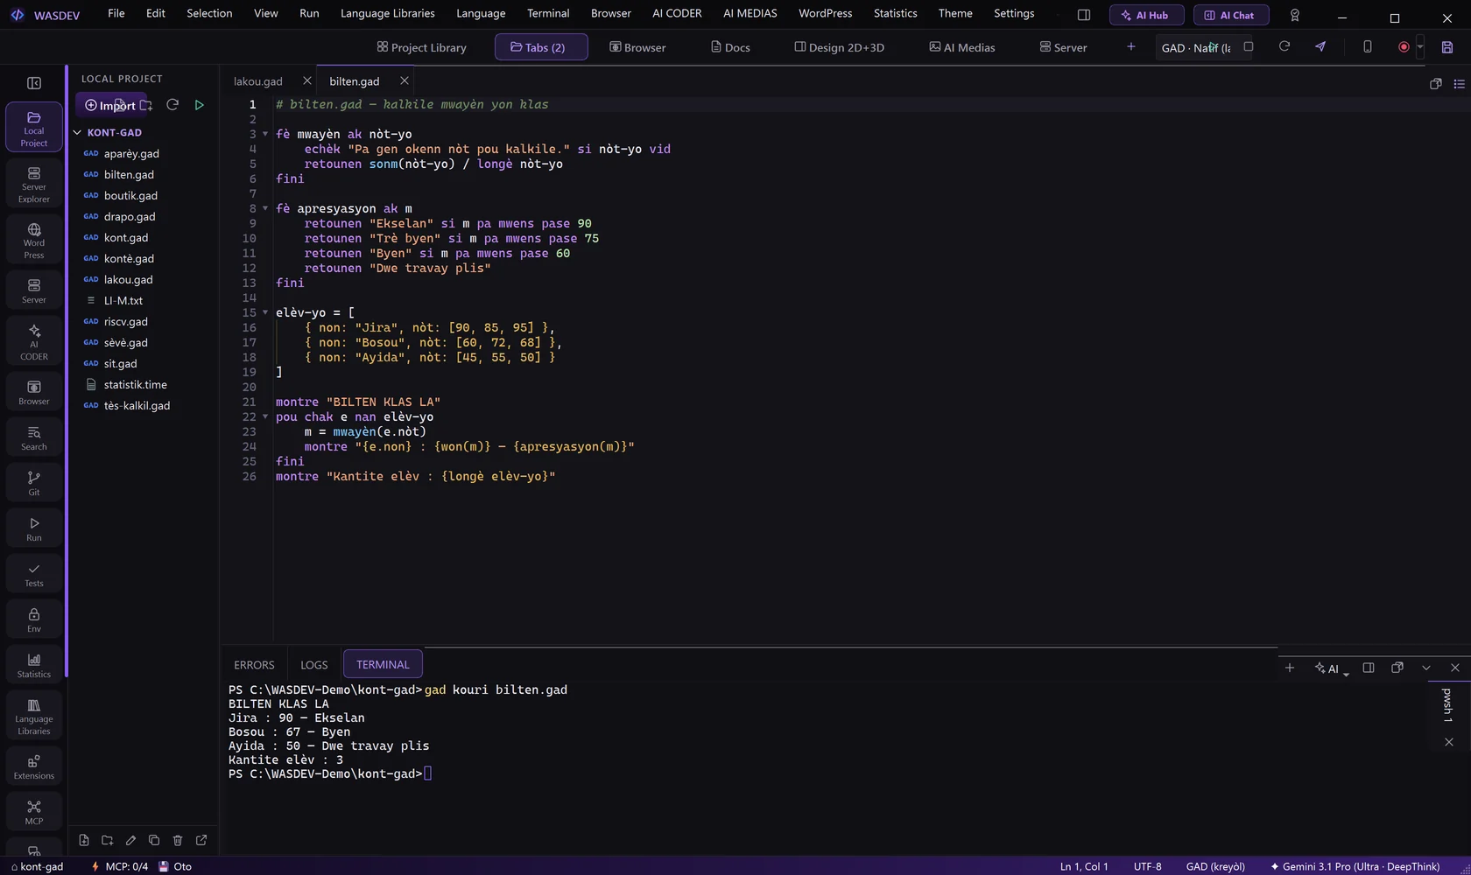Open the AI CODER sidebar panel

(34, 341)
